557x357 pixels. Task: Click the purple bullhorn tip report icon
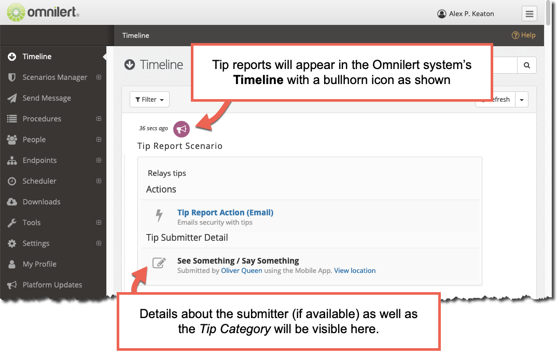[181, 129]
